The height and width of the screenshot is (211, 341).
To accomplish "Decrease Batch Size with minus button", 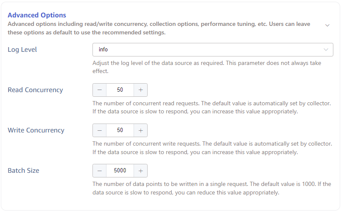I will pos(100,171).
